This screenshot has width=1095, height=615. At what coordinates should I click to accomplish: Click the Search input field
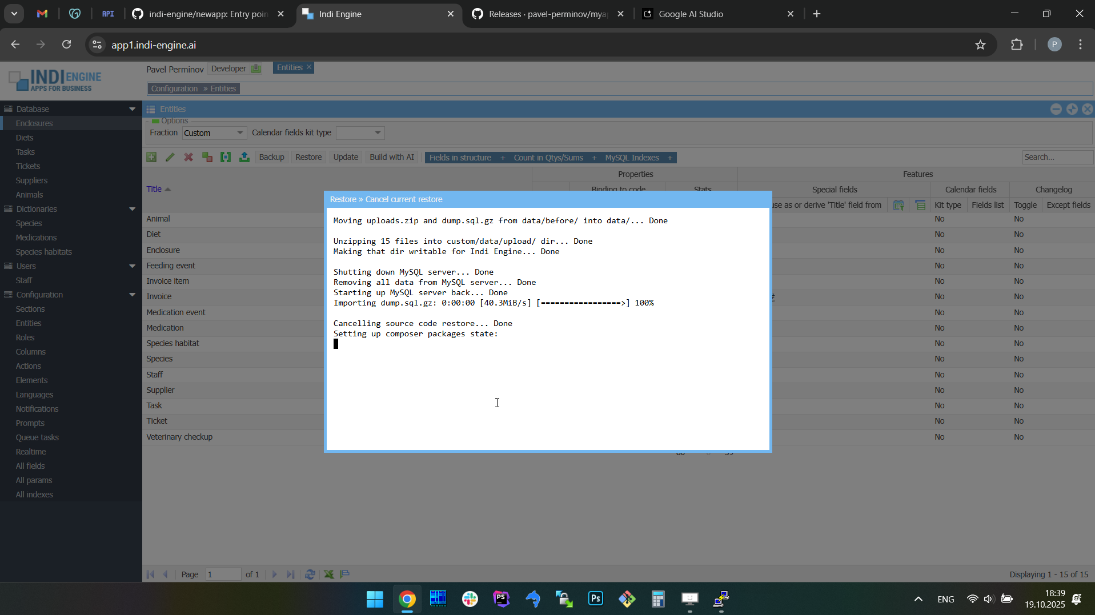(x=1056, y=157)
